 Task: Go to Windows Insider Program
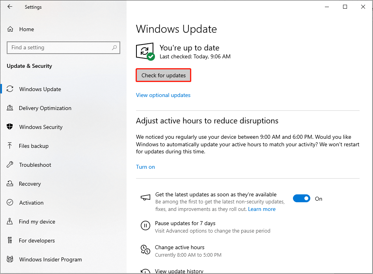pos(50,259)
